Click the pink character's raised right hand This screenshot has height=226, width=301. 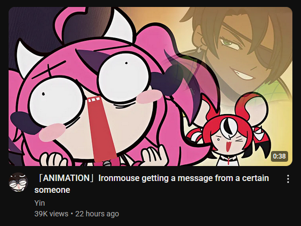pos(154,155)
